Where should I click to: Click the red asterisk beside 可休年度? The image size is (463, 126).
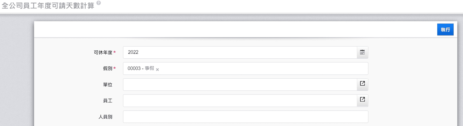115,52
